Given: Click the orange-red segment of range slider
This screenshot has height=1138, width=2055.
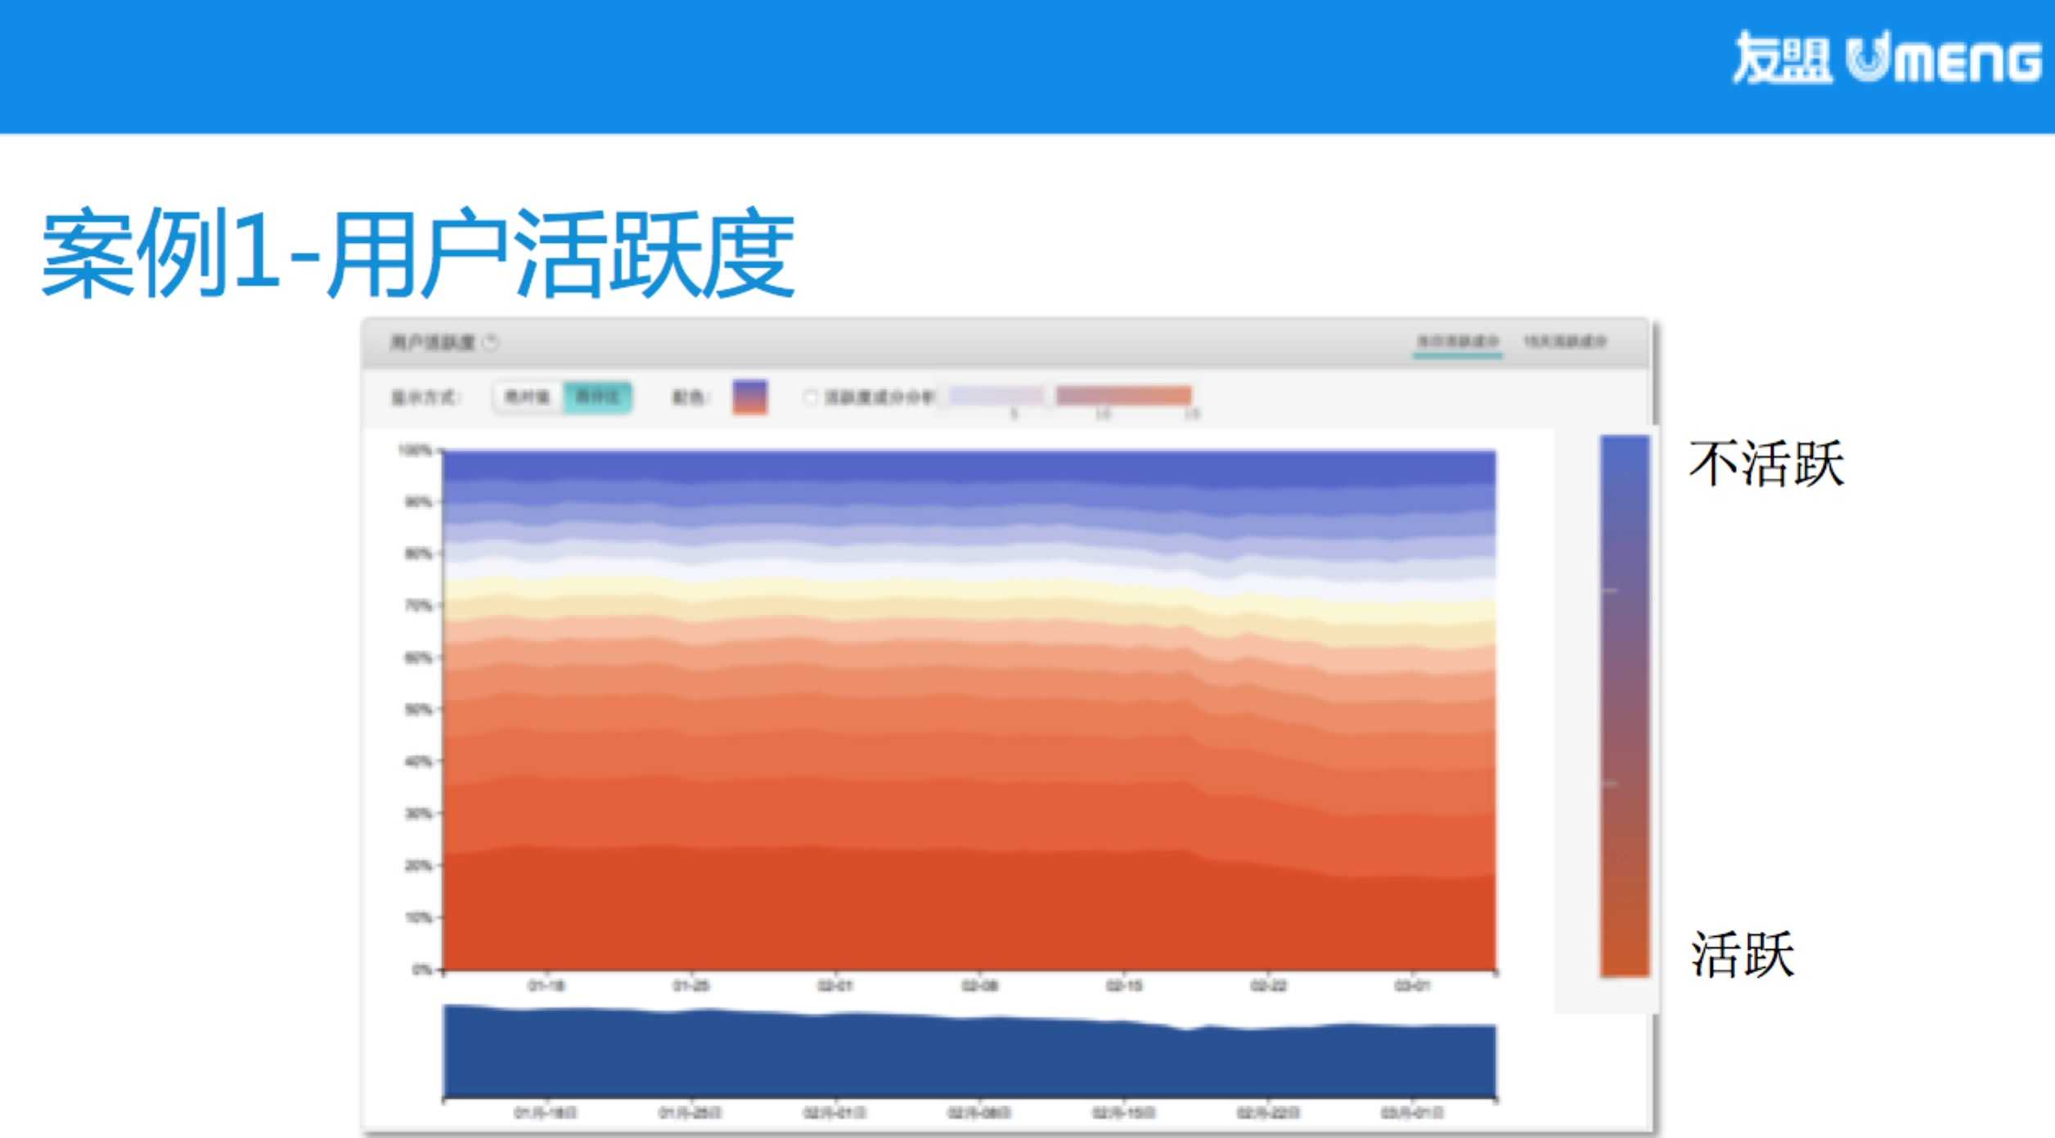Looking at the screenshot, I should [1124, 397].
